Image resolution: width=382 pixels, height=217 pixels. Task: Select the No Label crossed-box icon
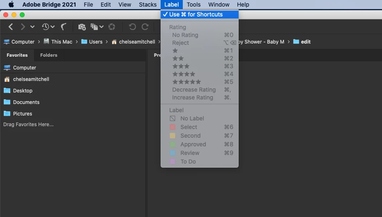pyautogui.click(x=173, y=118)
